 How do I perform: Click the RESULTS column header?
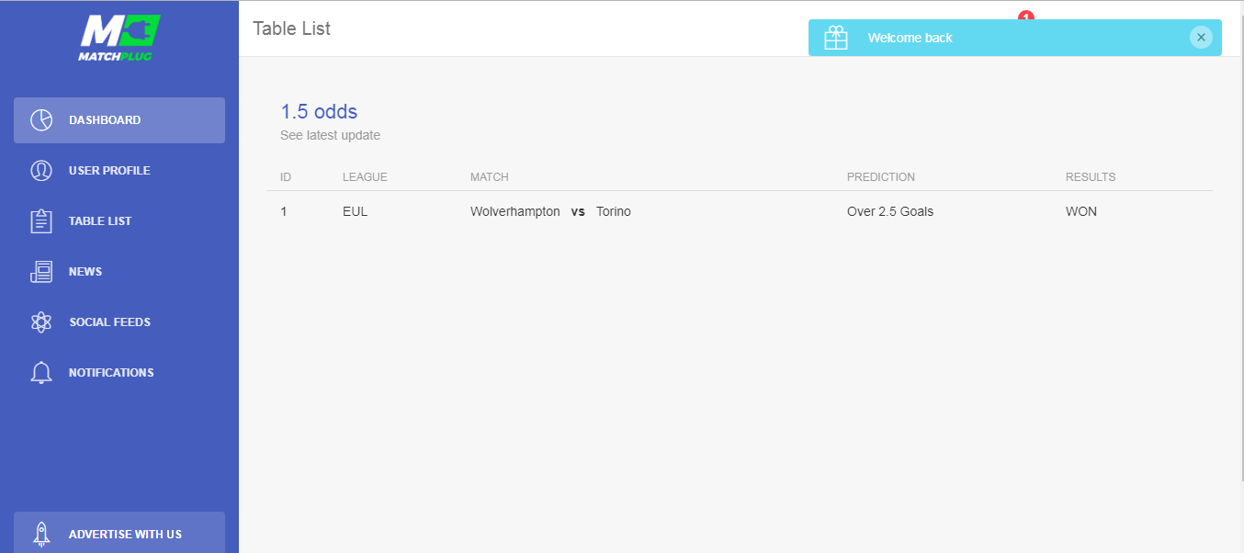[1091, 177]
